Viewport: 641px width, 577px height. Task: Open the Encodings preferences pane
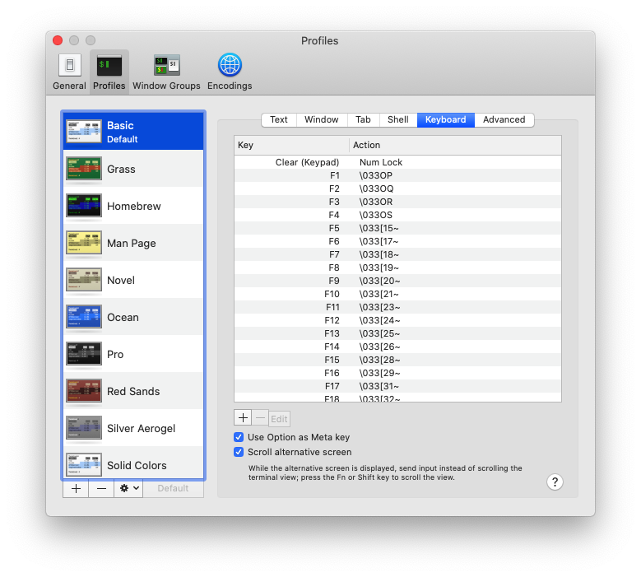coord(230,72)
